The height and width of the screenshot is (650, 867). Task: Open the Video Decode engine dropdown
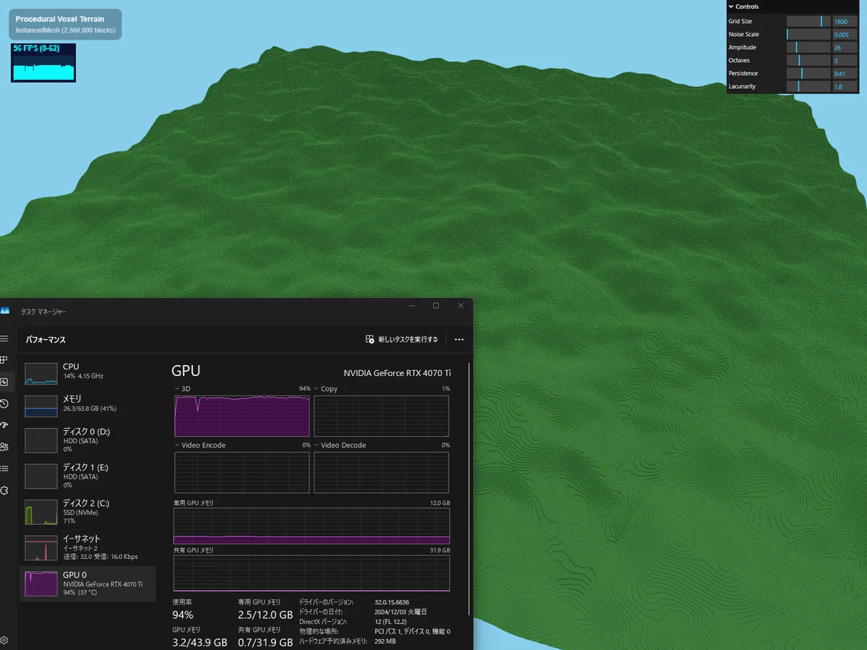pos(317,445)
